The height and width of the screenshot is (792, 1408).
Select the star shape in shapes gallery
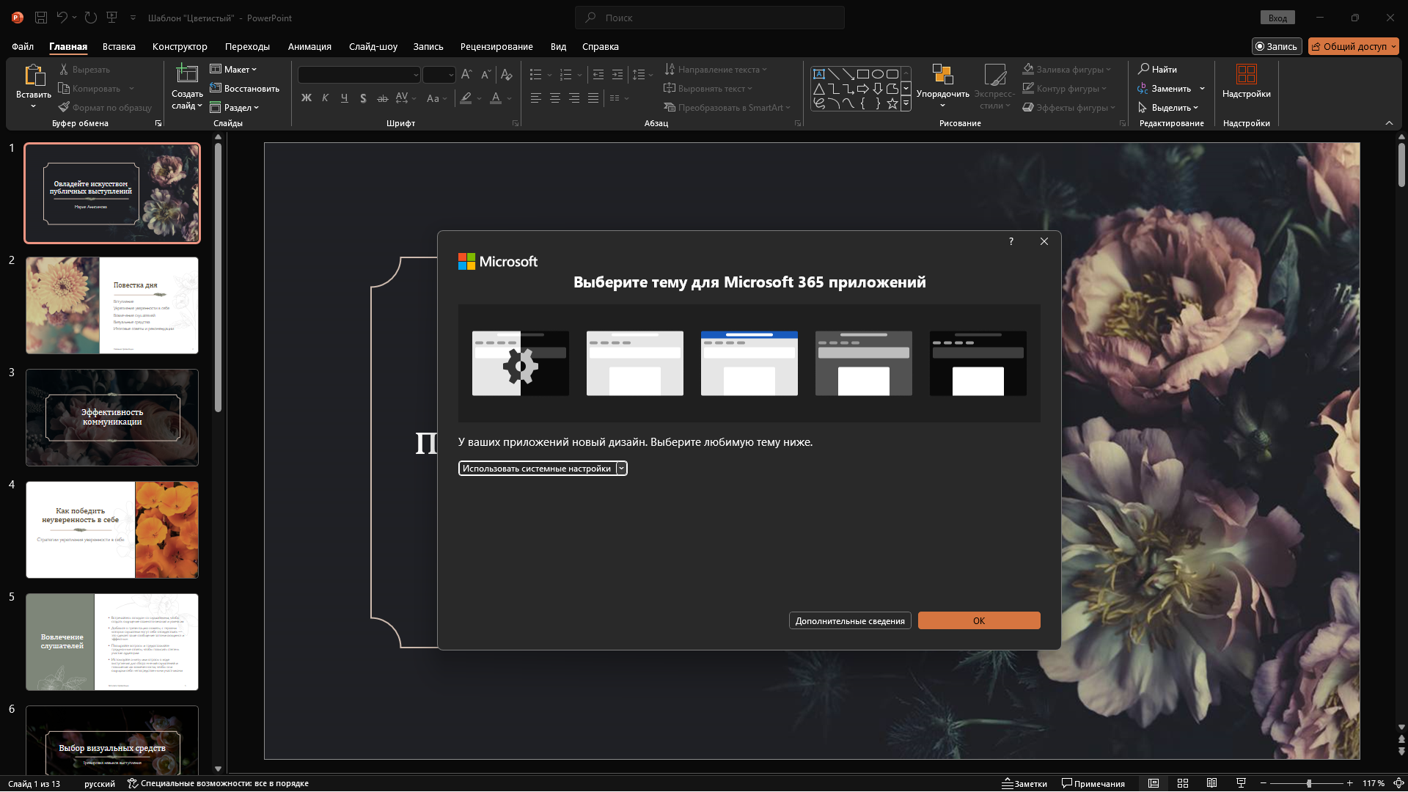pyautogui.click(x=892, y=103)
